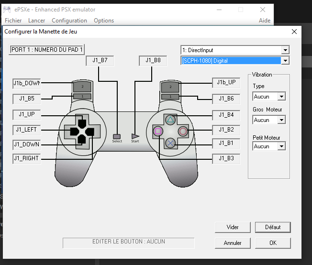Viewport: 312px width, 265px height.
Task: Edit the J1_RIGHT mapping field
Action: point(27,158)
